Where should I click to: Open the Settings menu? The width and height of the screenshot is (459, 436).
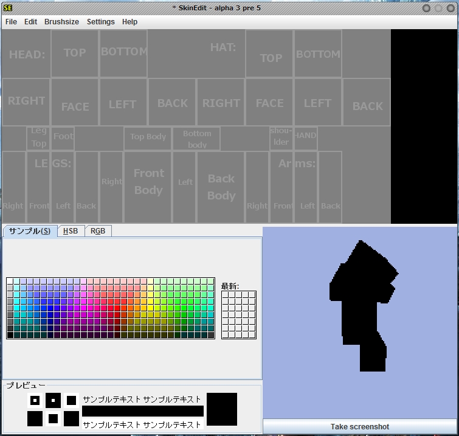click(101, 22)
